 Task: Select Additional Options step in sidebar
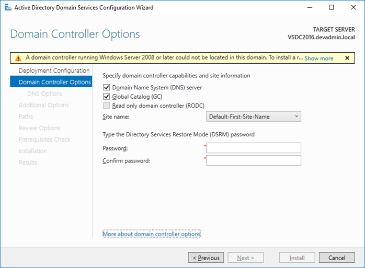click(44, 105)
